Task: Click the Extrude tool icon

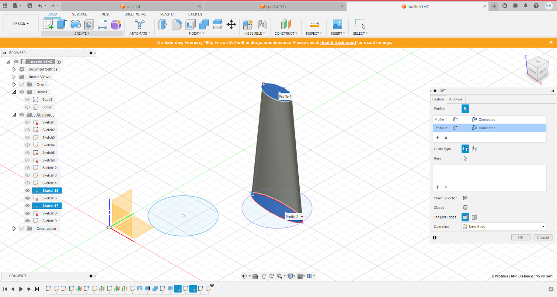Action: pos(62,24)
